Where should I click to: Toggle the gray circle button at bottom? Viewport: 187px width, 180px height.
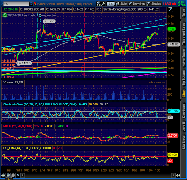click(13, 175)
